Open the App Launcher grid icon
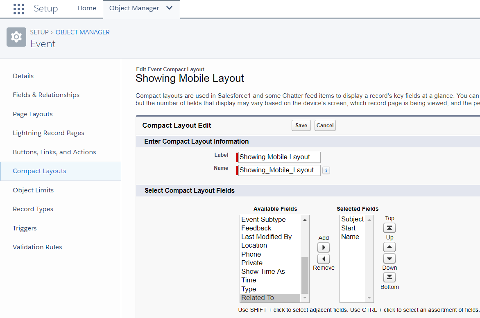The image size is (480, 318). click(x=19, y=9)
